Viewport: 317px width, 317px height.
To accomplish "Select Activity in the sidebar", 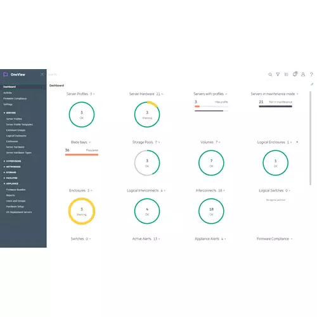I will tap(8, 93).
